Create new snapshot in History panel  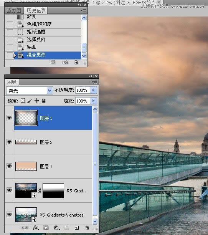(65, 62)
